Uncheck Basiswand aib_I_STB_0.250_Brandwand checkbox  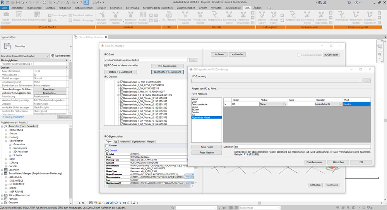pyautogui.click(x=122, y=95)
